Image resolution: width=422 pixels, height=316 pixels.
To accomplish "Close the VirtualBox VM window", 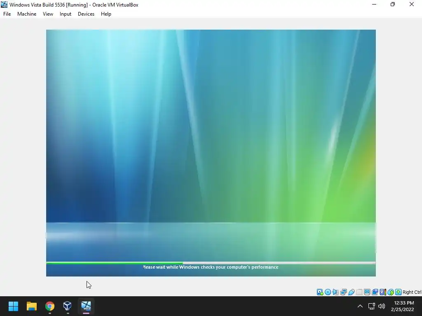I will [x=412, y=4].
